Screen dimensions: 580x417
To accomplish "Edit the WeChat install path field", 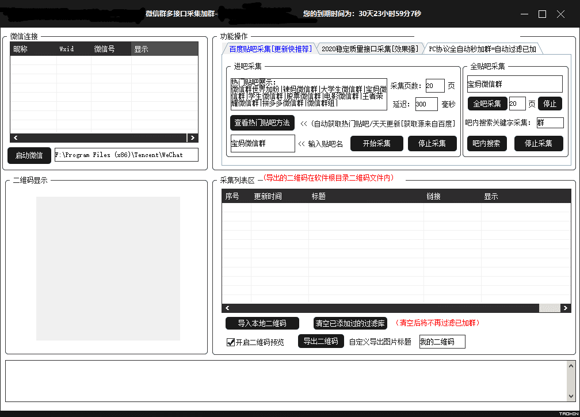I will click(x=127, y=155).
